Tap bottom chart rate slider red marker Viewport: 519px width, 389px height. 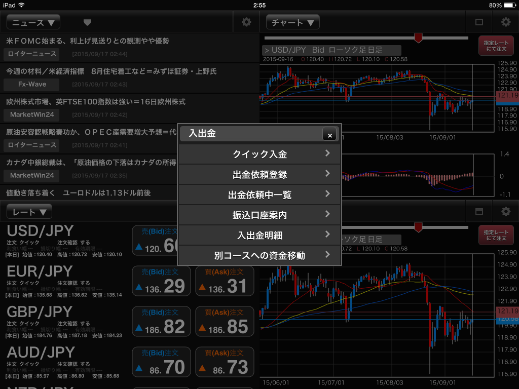coord(418,227)
